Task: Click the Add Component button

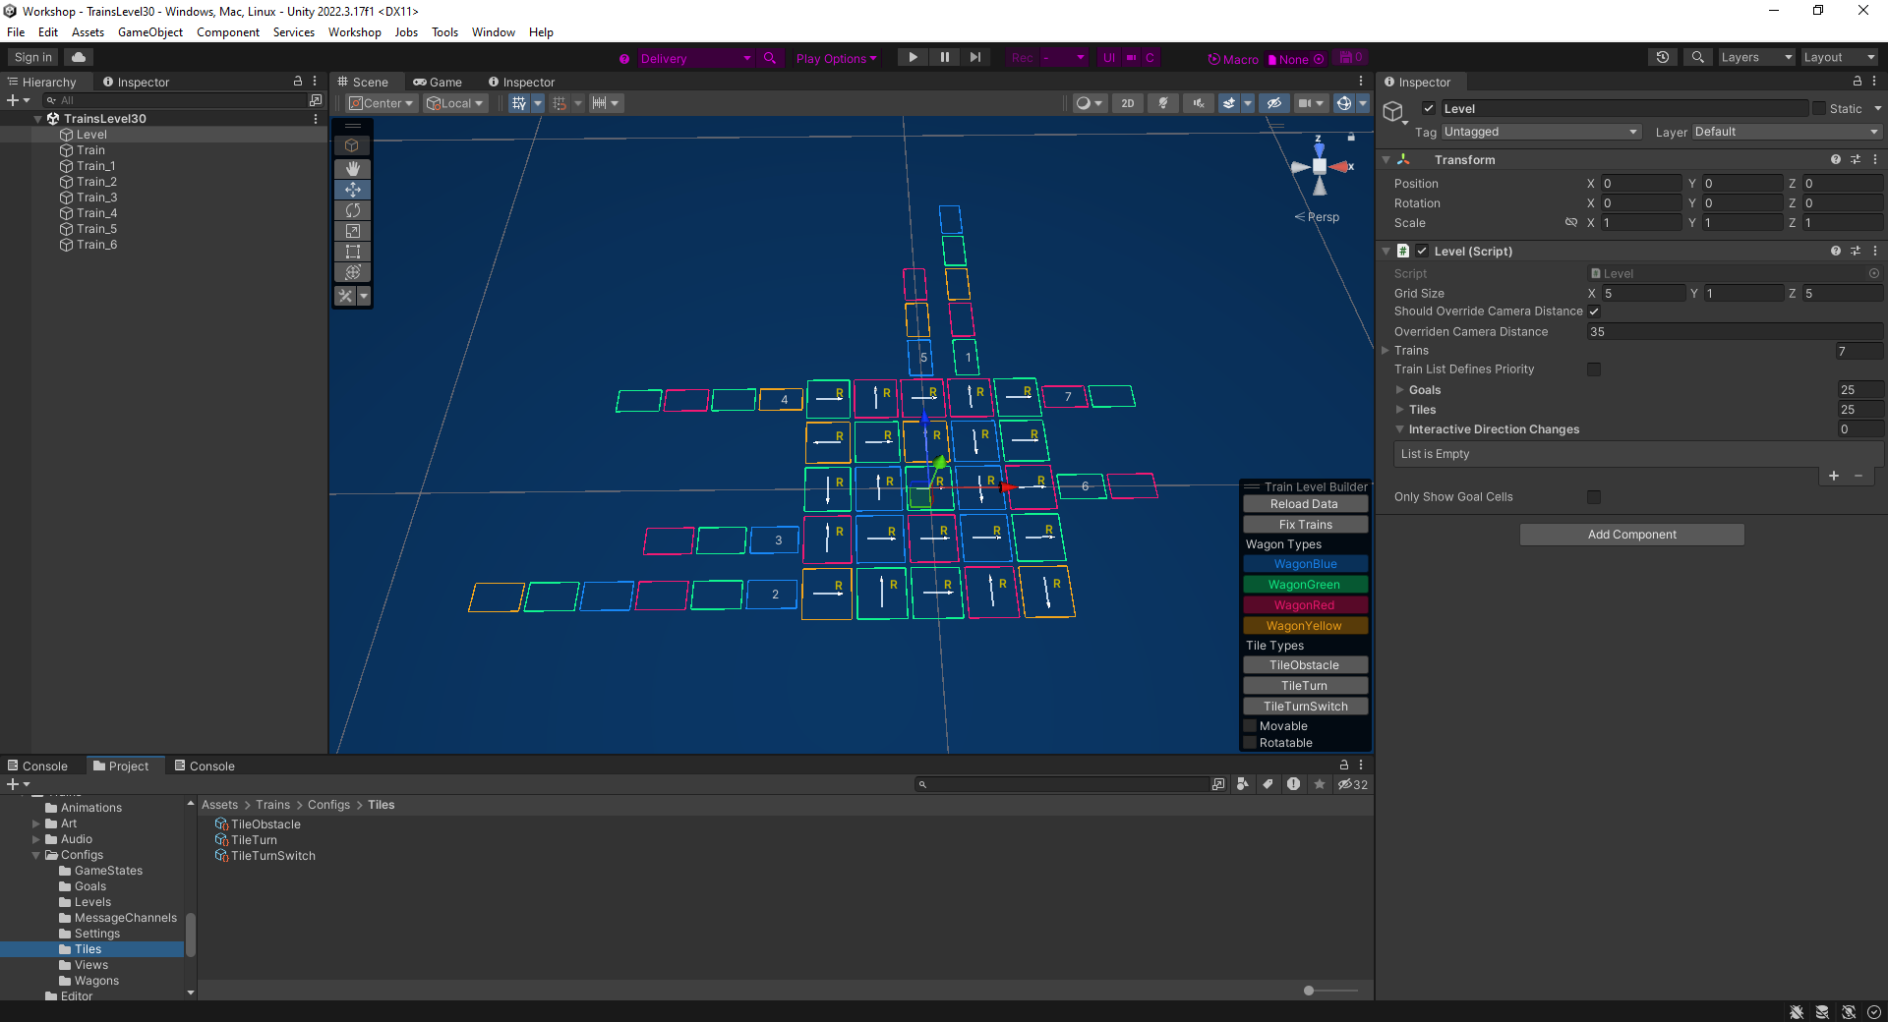Action: (x=1632, y=535)
